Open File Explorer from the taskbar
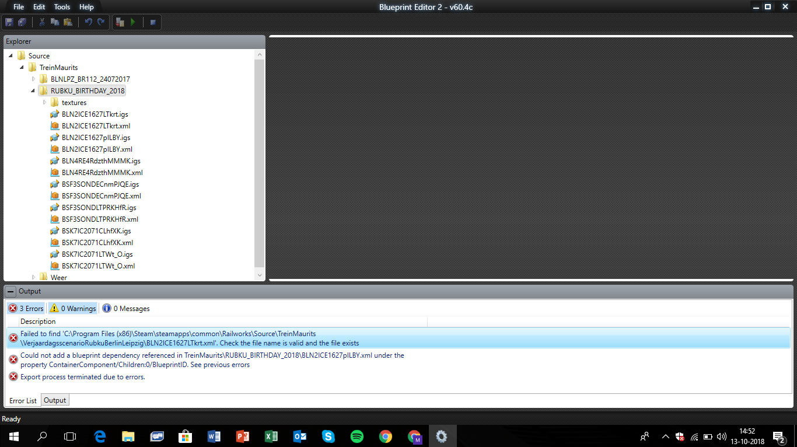The height and width of the screenshot is (447, 797). (x=128, y=436)
